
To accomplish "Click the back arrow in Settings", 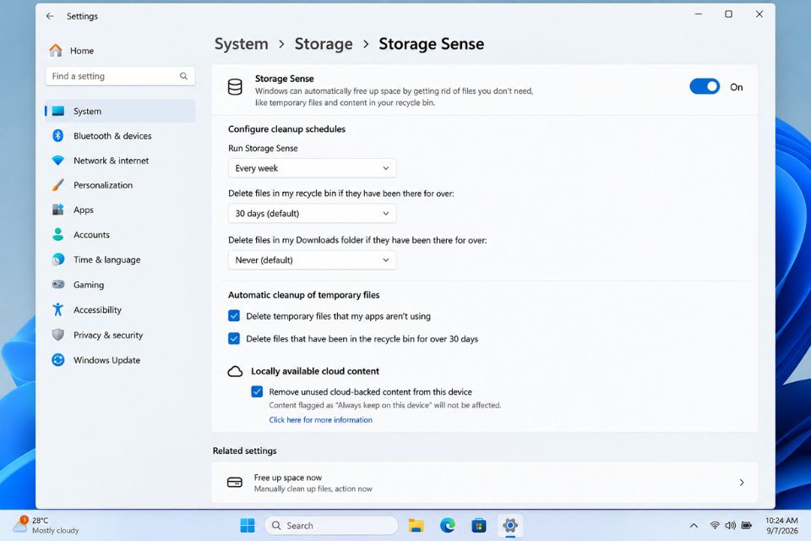I will click(x=50, y=16).
